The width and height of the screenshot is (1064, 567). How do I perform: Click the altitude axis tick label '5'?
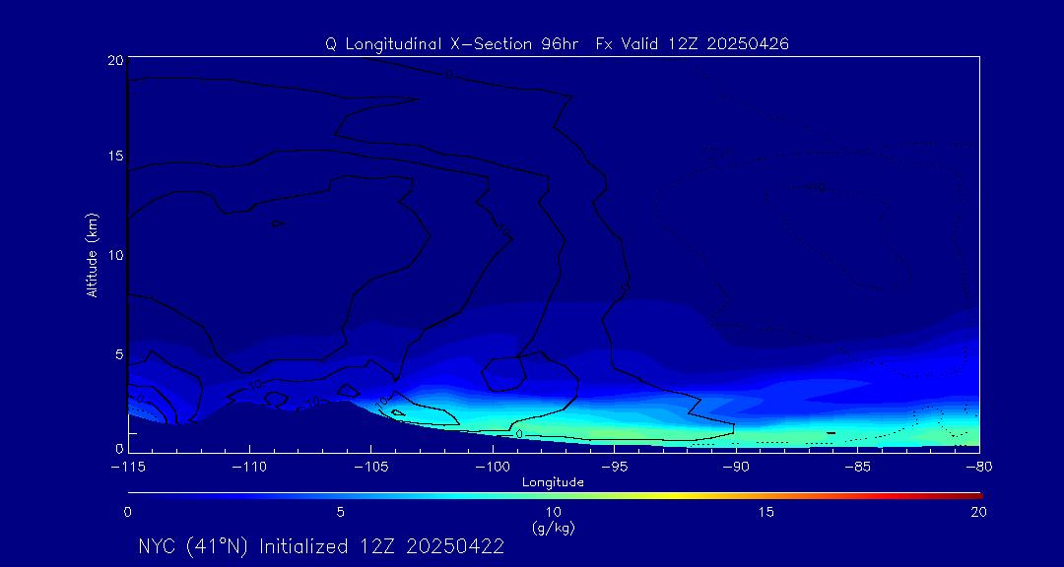click(119, 353)
